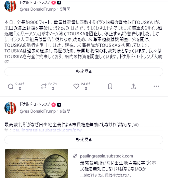170x178 pixels.
Task: Click ドナルド・J・トランプ name on second post
Action: click(x=35, y=104)
